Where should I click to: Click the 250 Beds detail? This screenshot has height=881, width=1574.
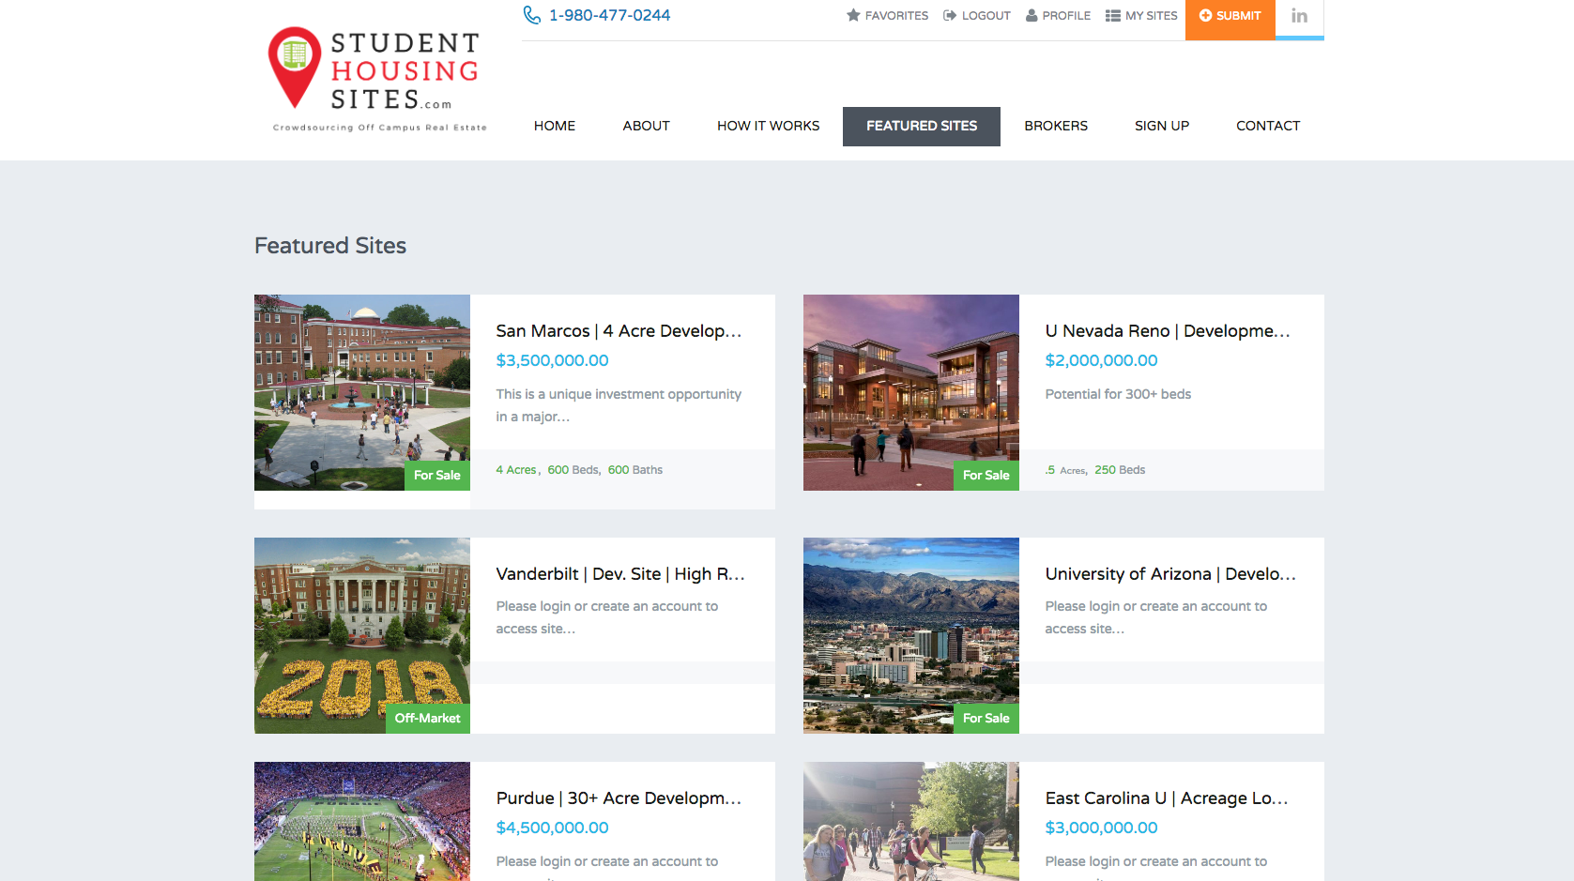pyautogui.click(x=1120, y=470)
